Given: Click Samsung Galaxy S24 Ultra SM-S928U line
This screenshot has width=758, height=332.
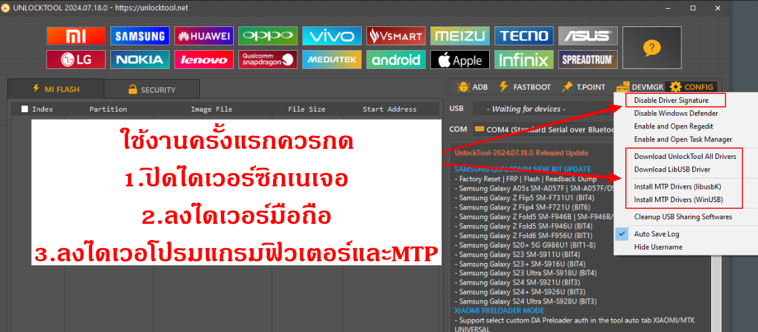Looking at the screenshot, I should click(526, 301).
